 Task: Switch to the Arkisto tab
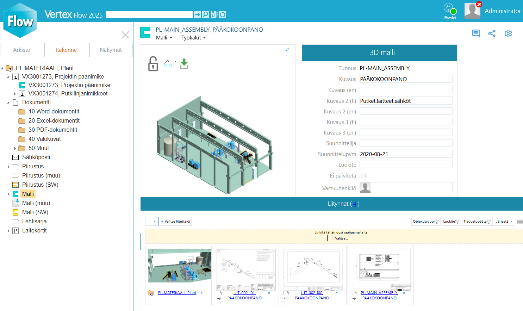pyautogui.click(x=22, y=50)
